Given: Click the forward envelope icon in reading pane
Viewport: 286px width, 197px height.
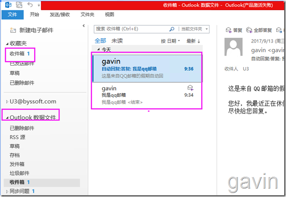Looking at the screenshot, I should [279, 30].
